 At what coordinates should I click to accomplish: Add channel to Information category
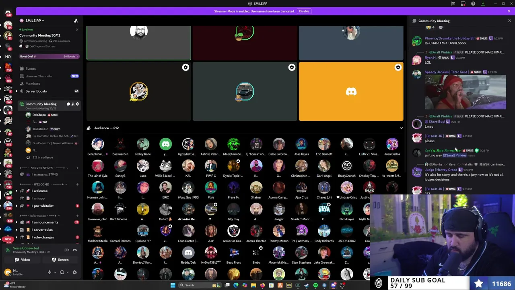point(77,215)
